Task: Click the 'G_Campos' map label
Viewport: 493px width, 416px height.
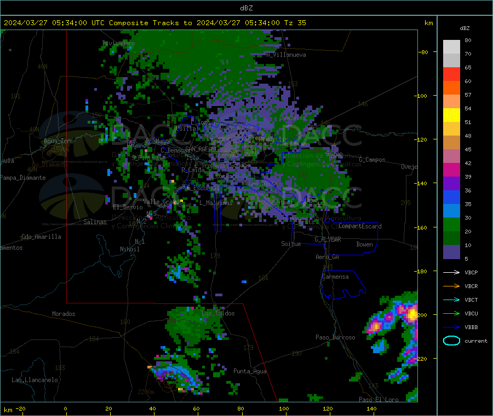Action: [x=372, y=160]
